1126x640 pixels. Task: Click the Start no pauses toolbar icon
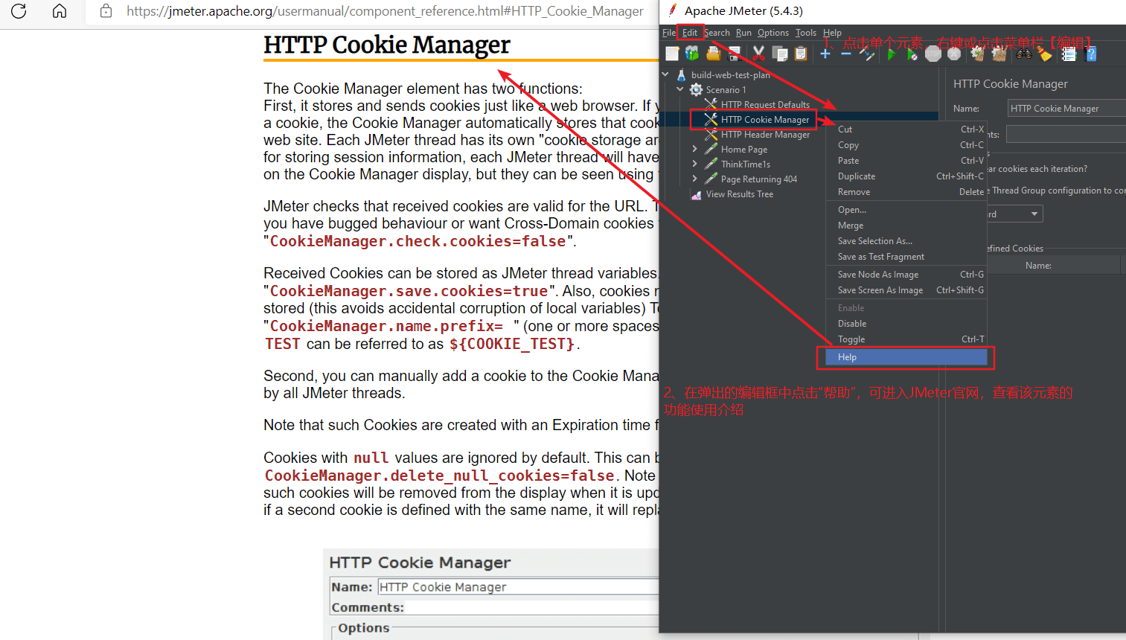tap(912, 54)
